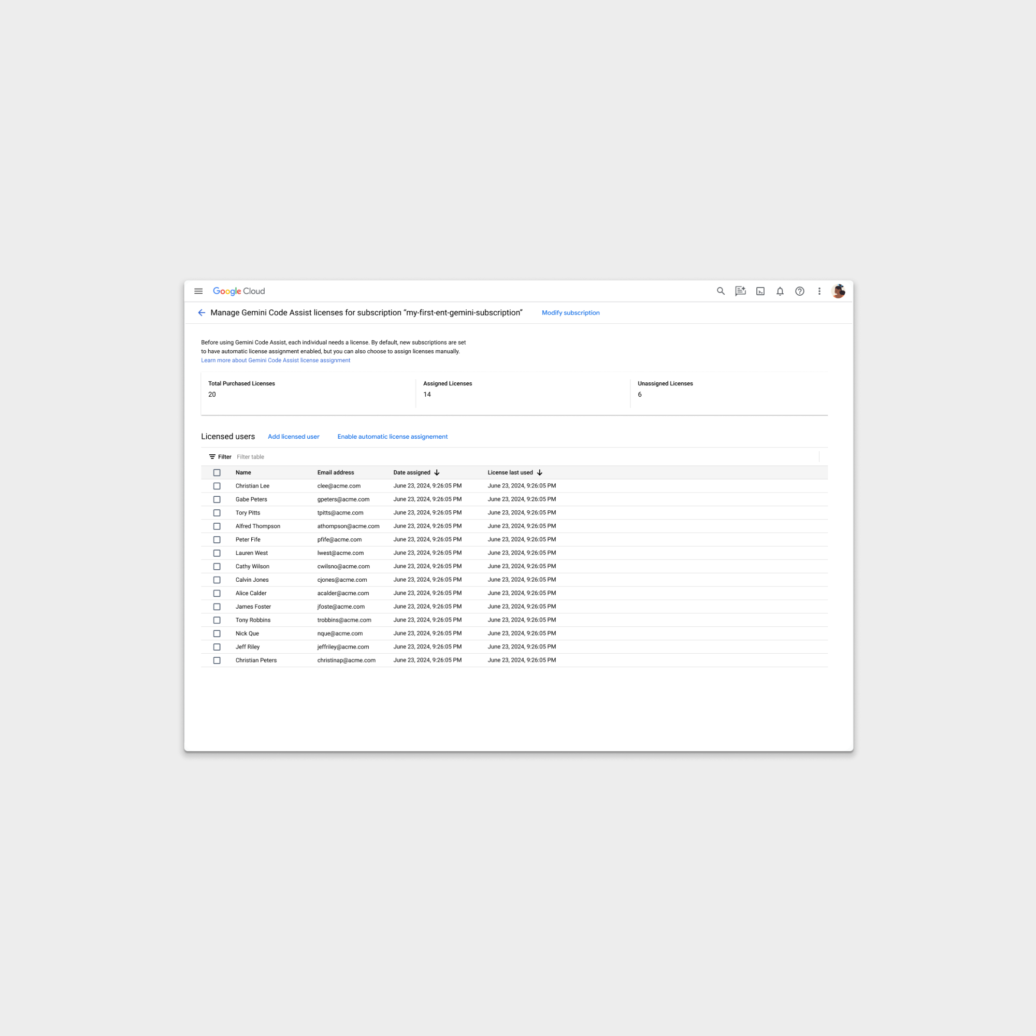Check the Calvin Jones checkbox
The height and width of the screenshot is (1036, 1036).
[217, 580]
